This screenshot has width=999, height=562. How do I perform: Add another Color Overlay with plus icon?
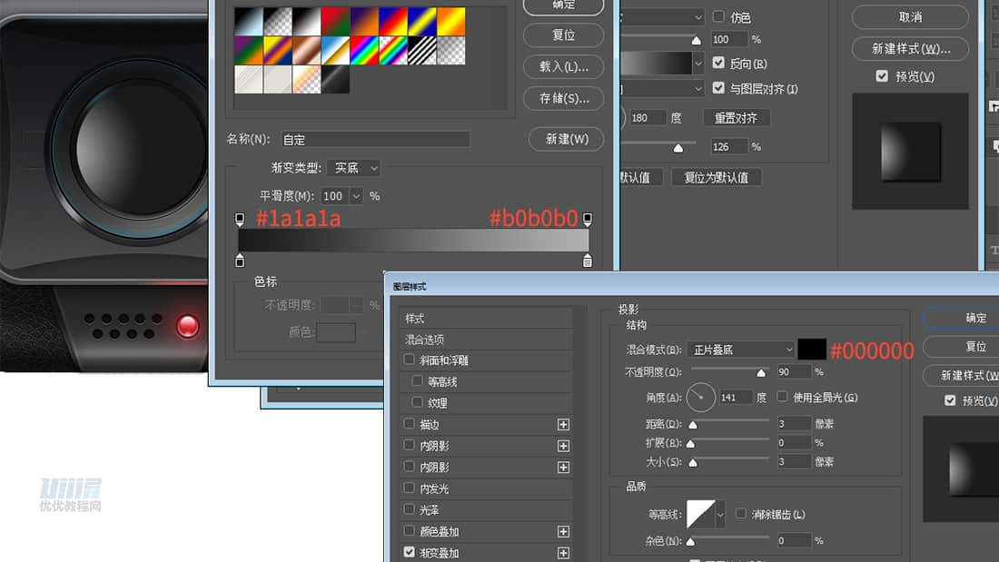coord(563,531)
